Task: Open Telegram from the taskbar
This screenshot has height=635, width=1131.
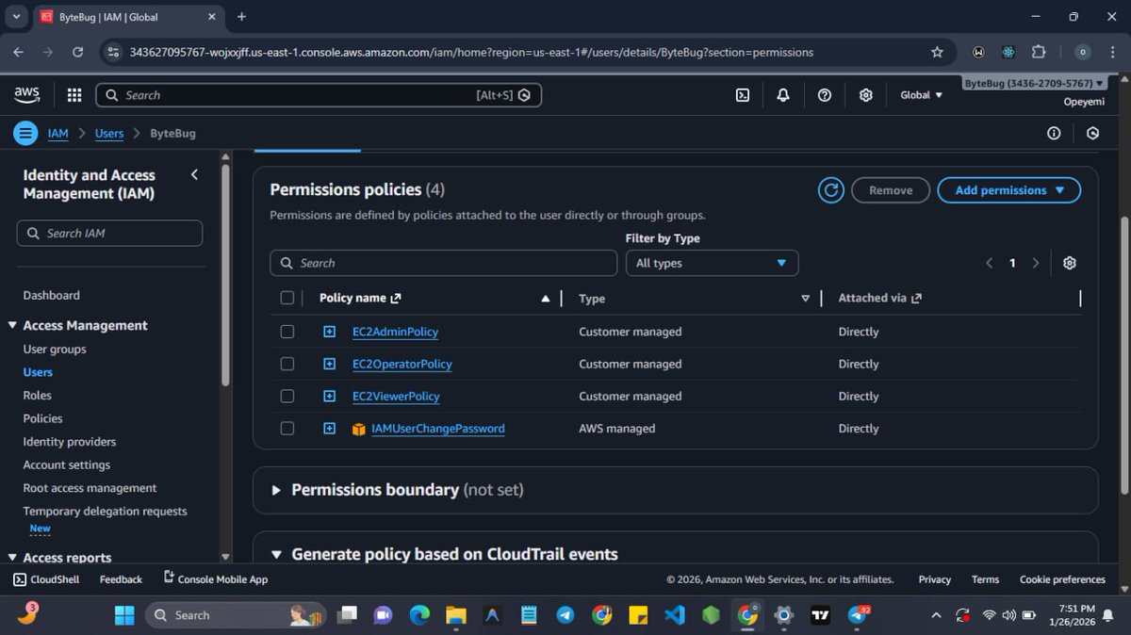Action: (565, 615)
